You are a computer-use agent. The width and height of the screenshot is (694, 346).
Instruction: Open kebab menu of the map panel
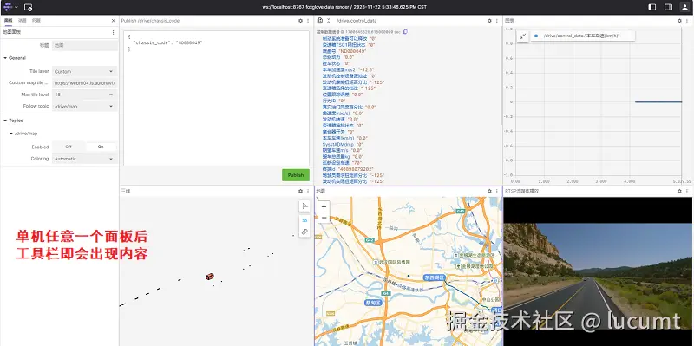click(x=496, y=191)
